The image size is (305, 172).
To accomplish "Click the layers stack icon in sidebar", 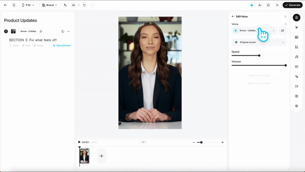I will pos(297,106).
